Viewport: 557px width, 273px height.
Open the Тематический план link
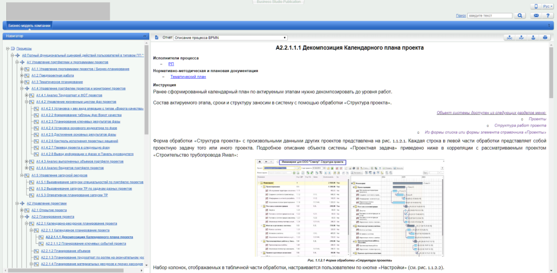point(188,77)
